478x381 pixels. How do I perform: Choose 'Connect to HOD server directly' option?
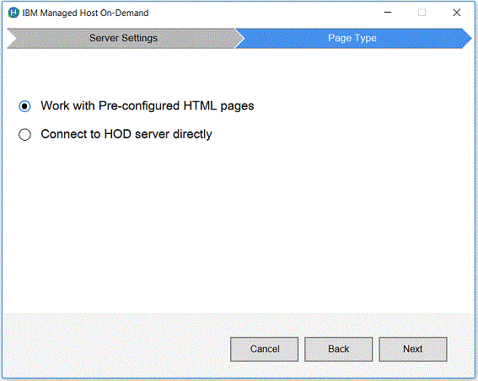(x=24, y=134)
